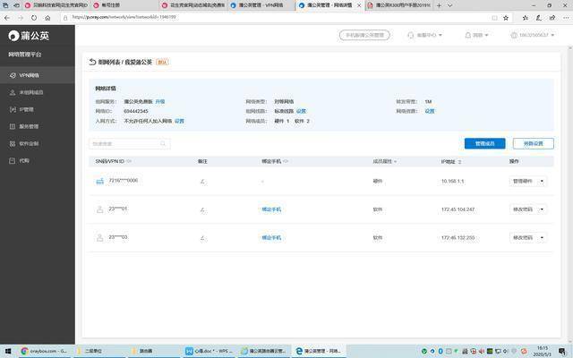Edit the remark of the 23****01 row
Viewport: 573px width, 358px height.
[202, 209]
